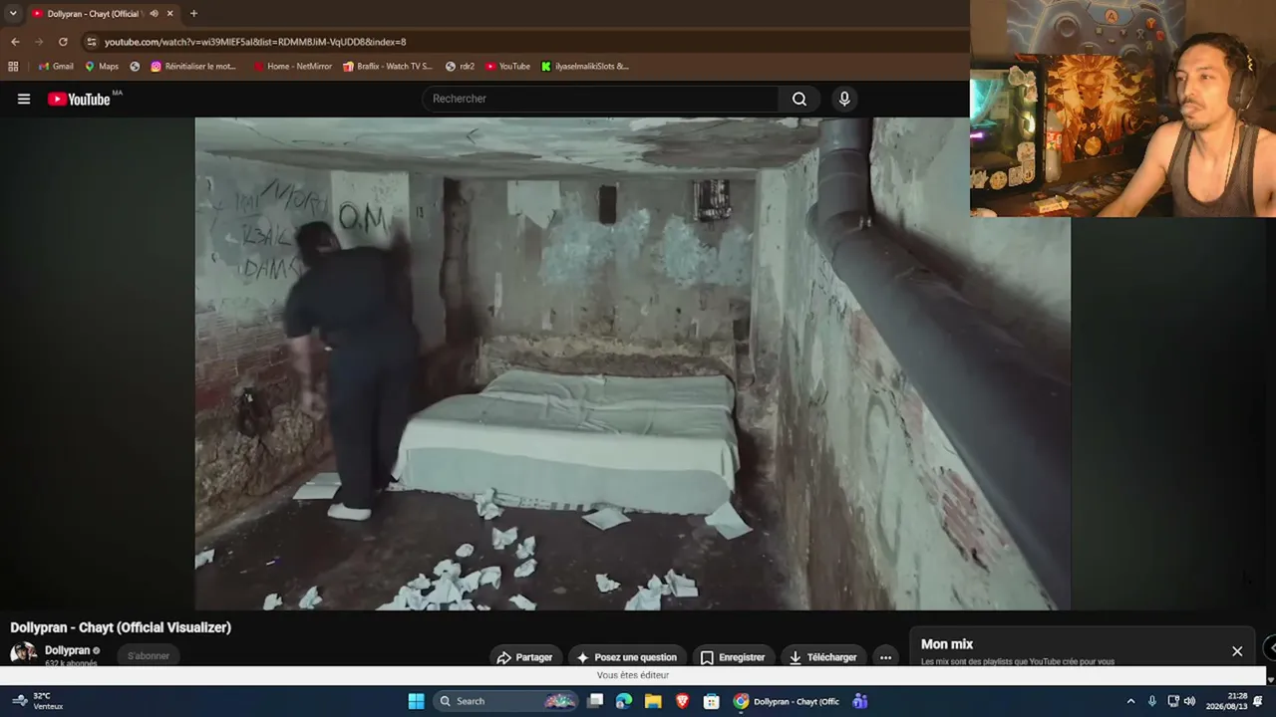Go to the YouTube home logo

tap(79, 99)
